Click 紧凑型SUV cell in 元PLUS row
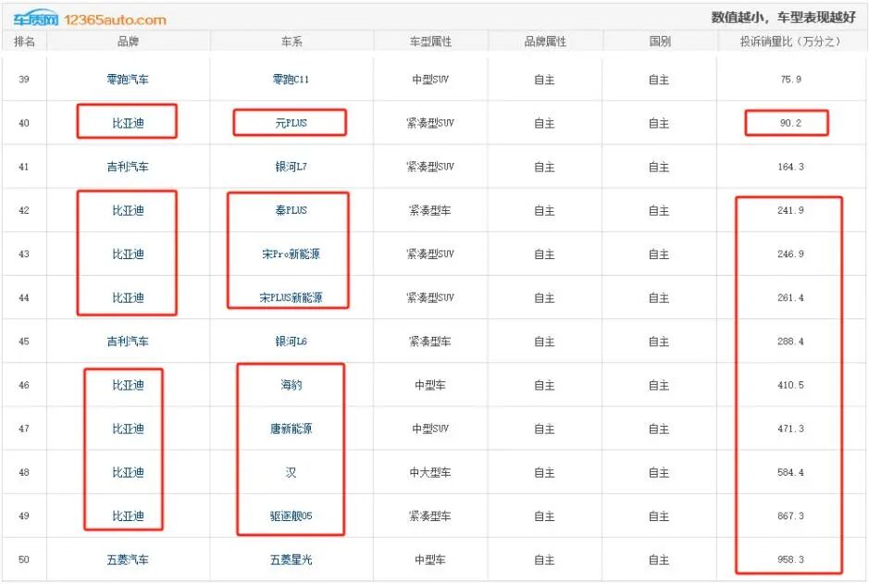The width and height of the screenshot is (869, 584). coord(430,123)
